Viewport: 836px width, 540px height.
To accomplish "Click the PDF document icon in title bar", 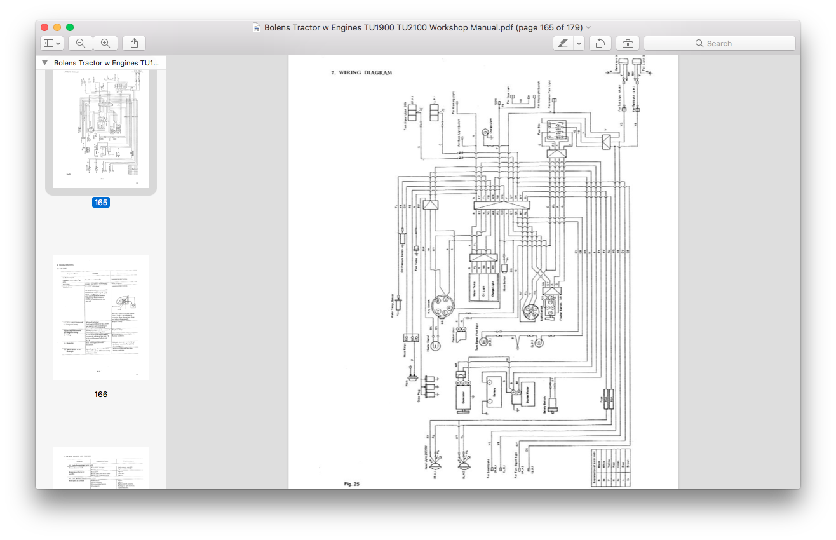I will click(x=257, y=27).
